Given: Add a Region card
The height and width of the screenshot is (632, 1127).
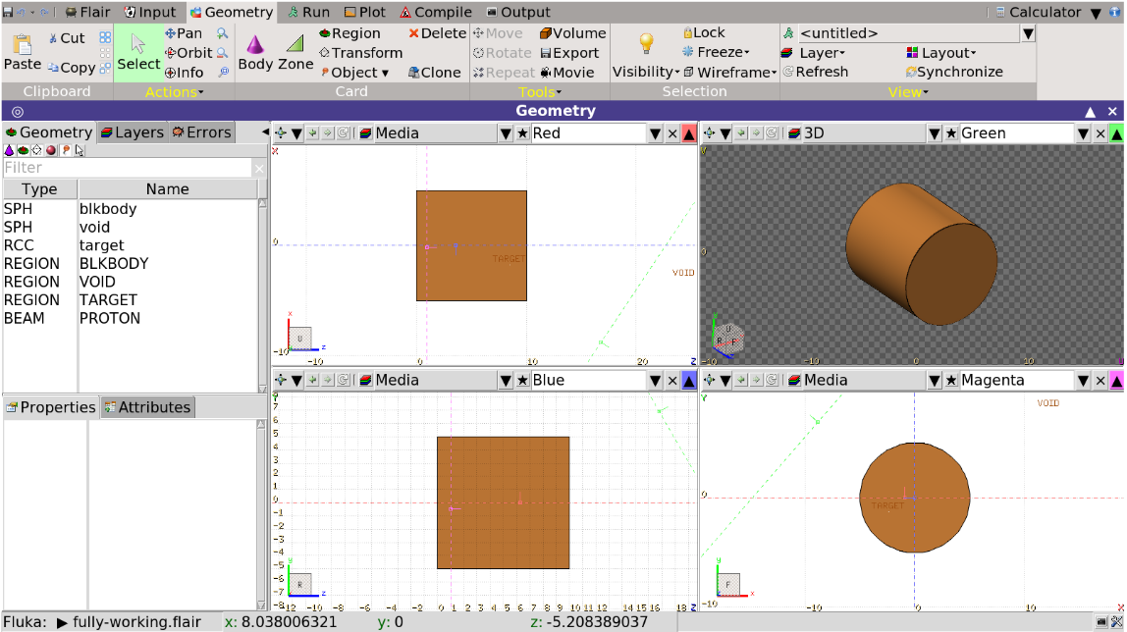Looking at the screenshot, I should click(349, 33).
